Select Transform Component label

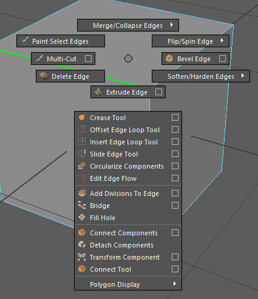(x=124, y=257)
